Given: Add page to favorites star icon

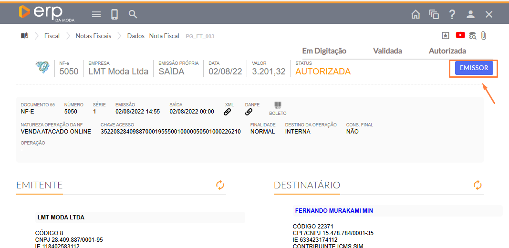Looking at the screenshot, I should coord(446,35).
